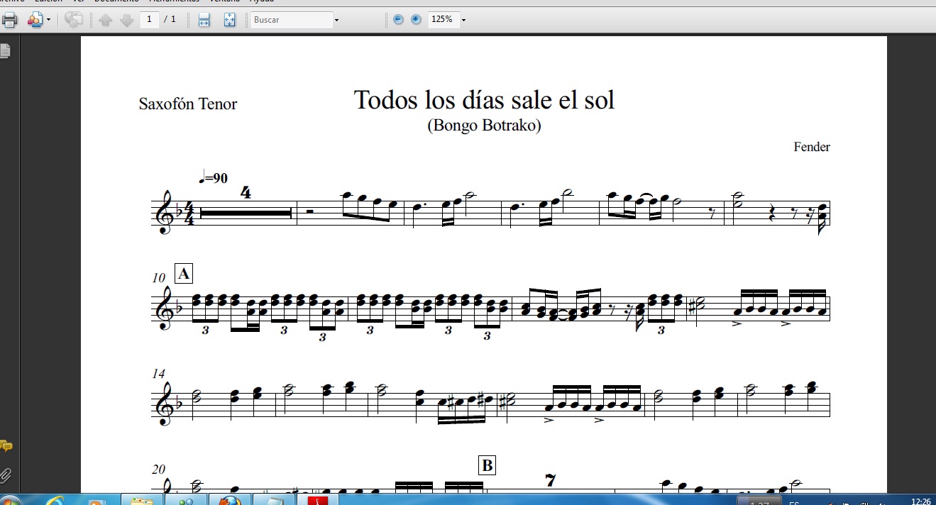Viewport: 936px width, 505px height.
Task: Click the composer name 'Fender'
Action: coord(812,147)
